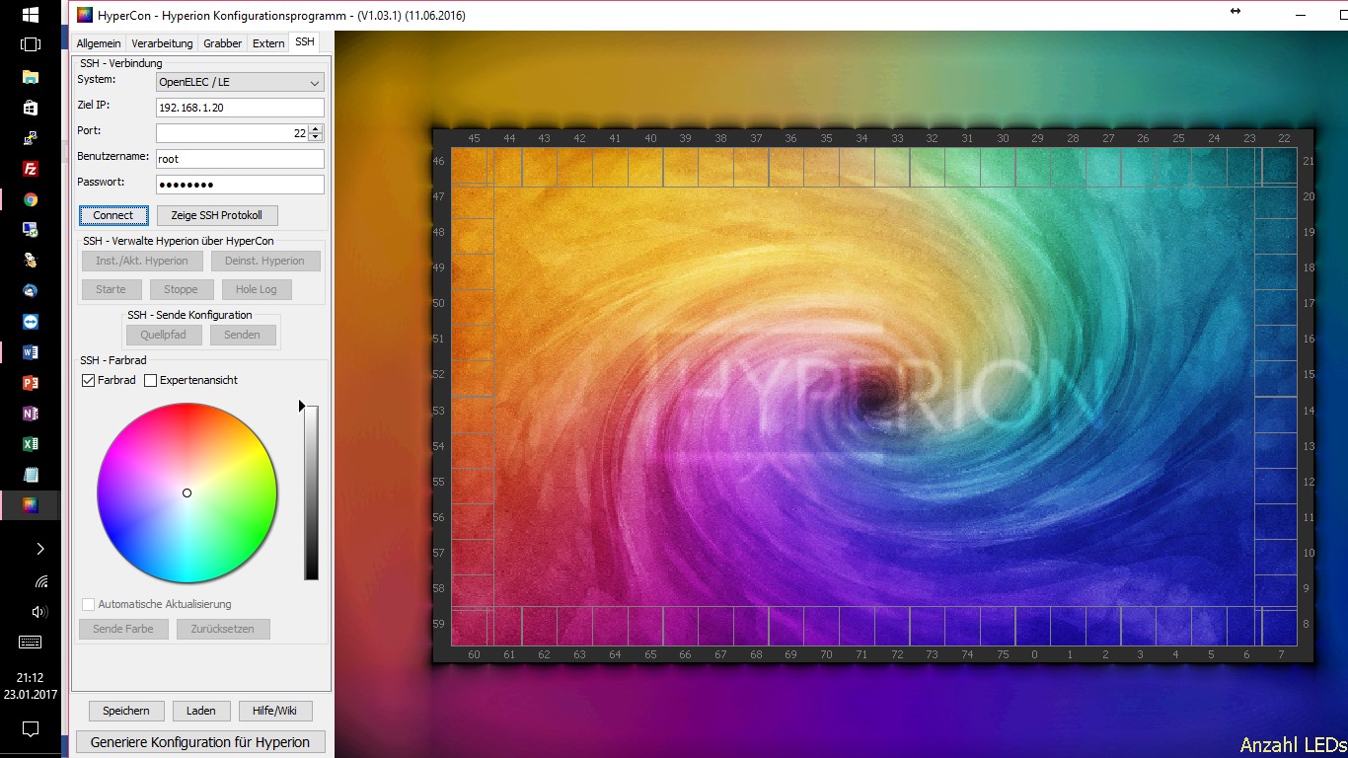Show hidden system tray icons chevron
Viewport: 1348px width, 758px height.
(39, 549)
